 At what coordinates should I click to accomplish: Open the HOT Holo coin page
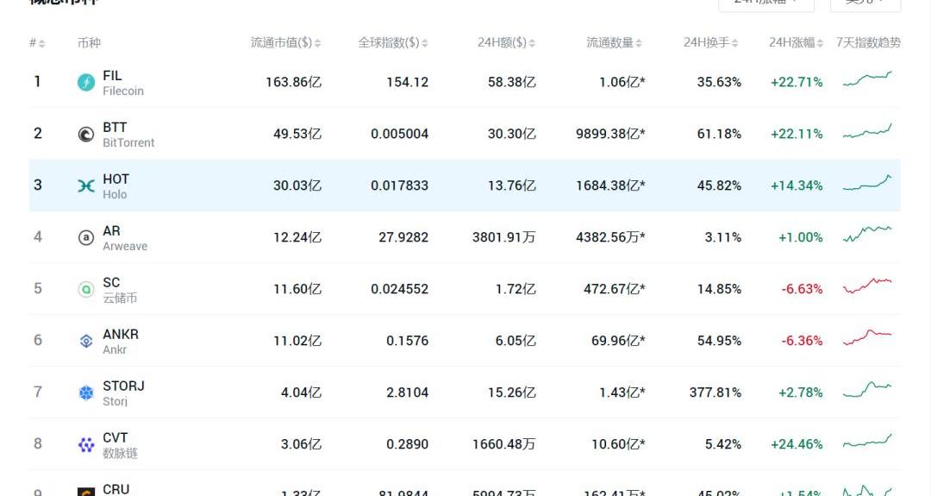tap(116, 186)
